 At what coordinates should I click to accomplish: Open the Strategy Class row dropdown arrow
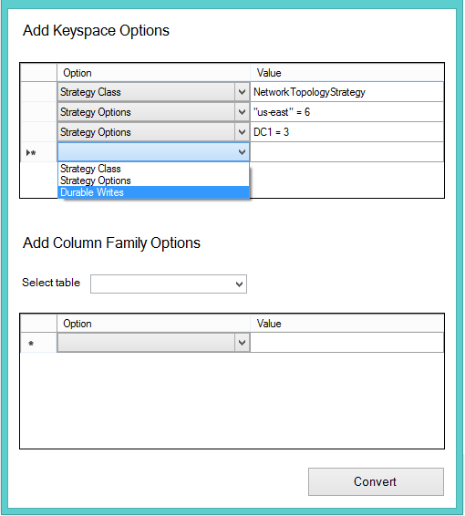point(242,92)
